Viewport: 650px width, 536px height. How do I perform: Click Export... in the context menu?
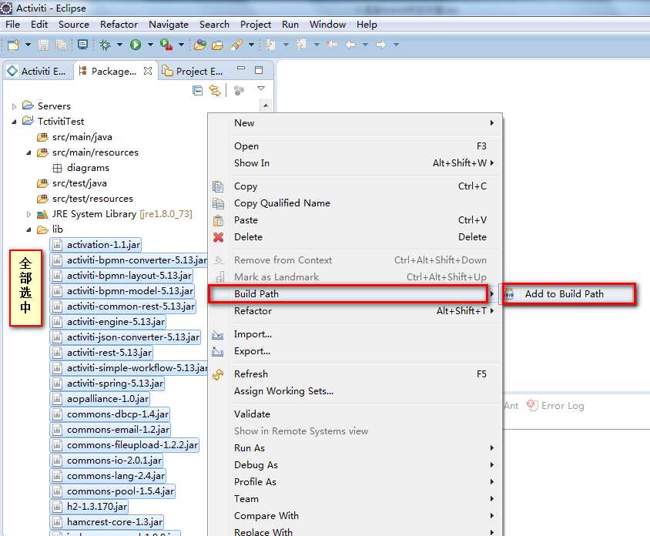[x=354, y=351]
